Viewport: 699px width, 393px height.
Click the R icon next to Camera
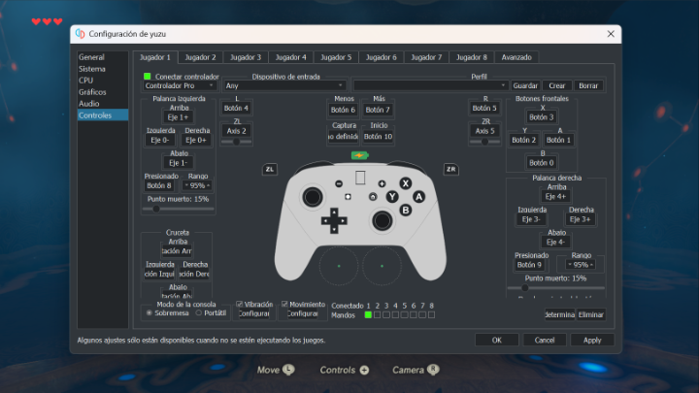[433, 370]
